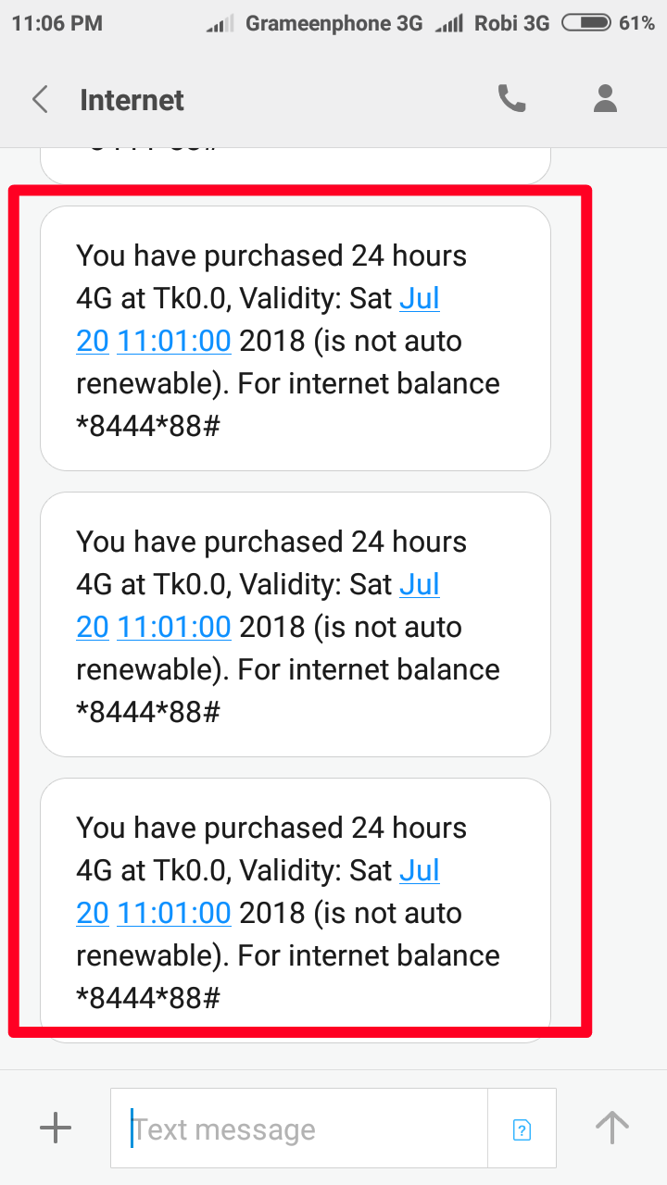Viewport: 667px width, 1185px height.
Task: Open the 11:01:00 link in middle message
Action: tap(173, 628)
